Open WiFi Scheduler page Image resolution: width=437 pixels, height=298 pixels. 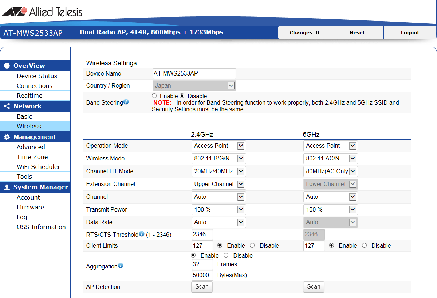tap(35, 167)
